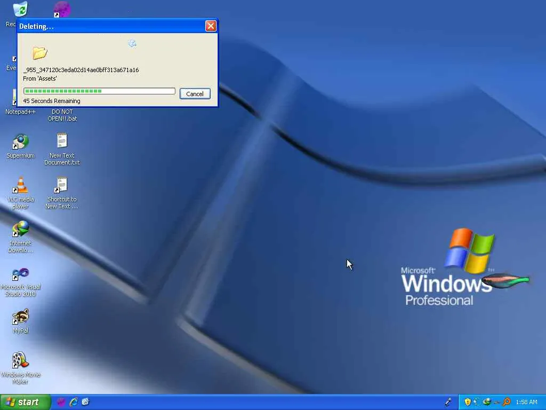Select the Windows Movie Maker shortcut
Screen dimensions: 546x410
(21, 368)
